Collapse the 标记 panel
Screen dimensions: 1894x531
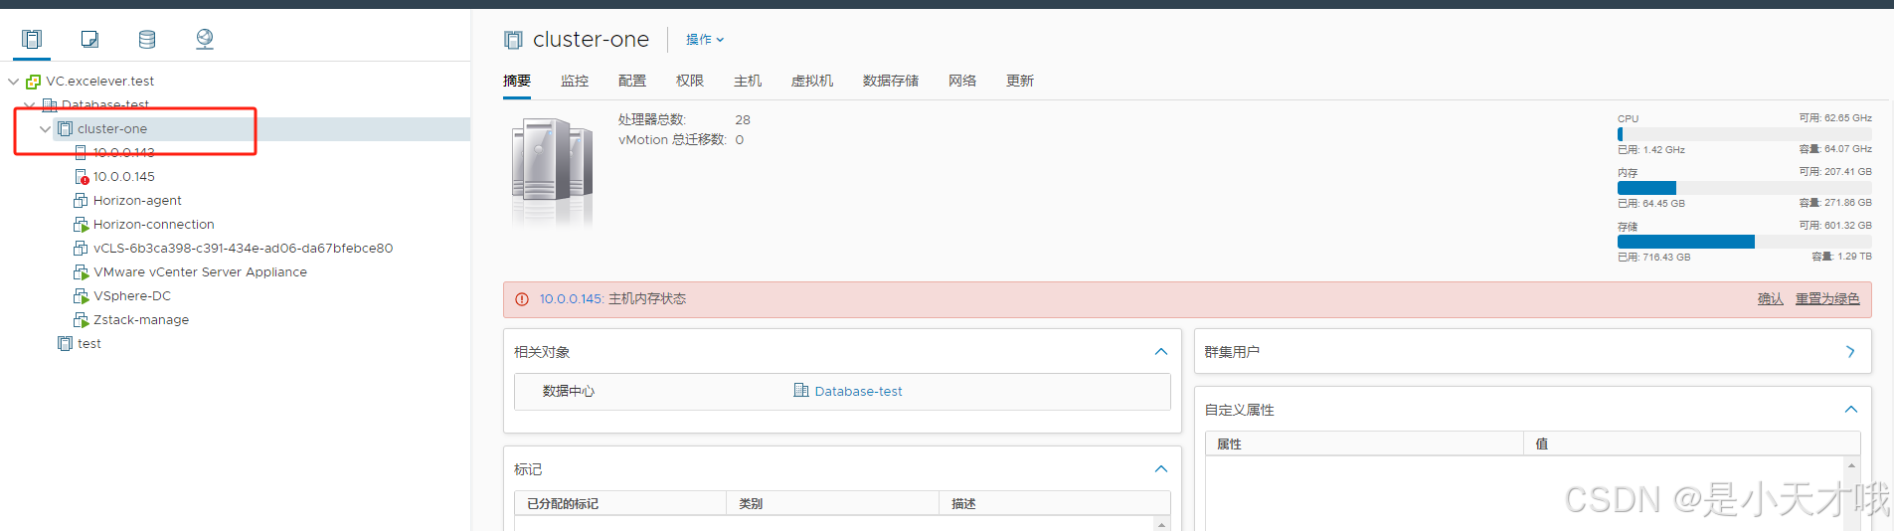point(1160,469)
